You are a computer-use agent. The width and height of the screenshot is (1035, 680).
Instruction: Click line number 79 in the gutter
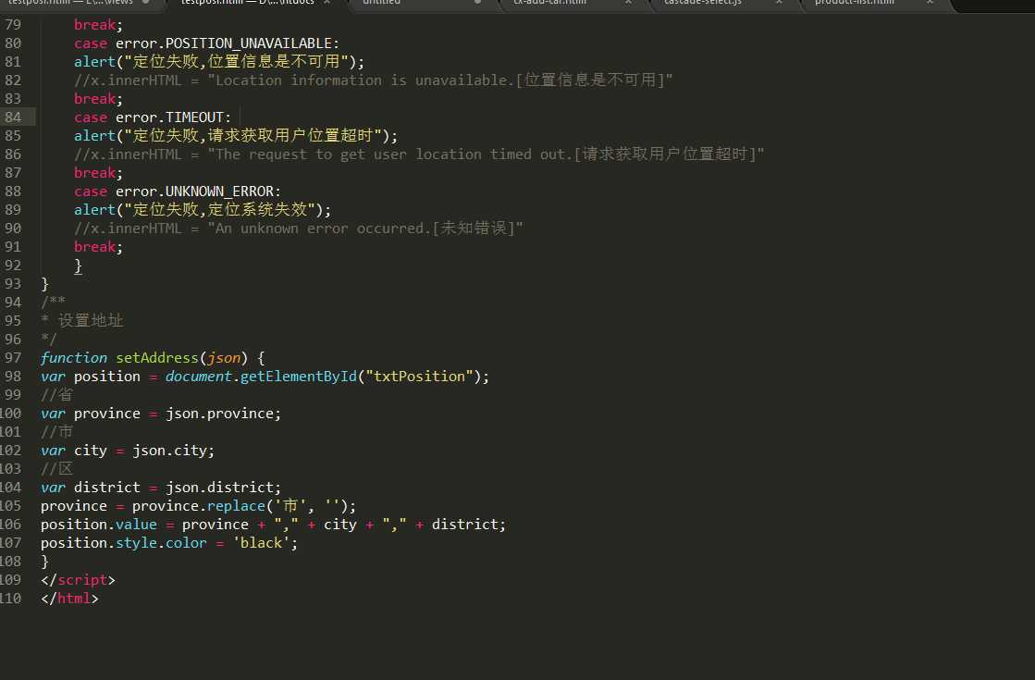point(13,25)
